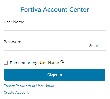110x99 pixels.
Task: Open the Forgot Password or User Name link
Action: click(29, 86)
